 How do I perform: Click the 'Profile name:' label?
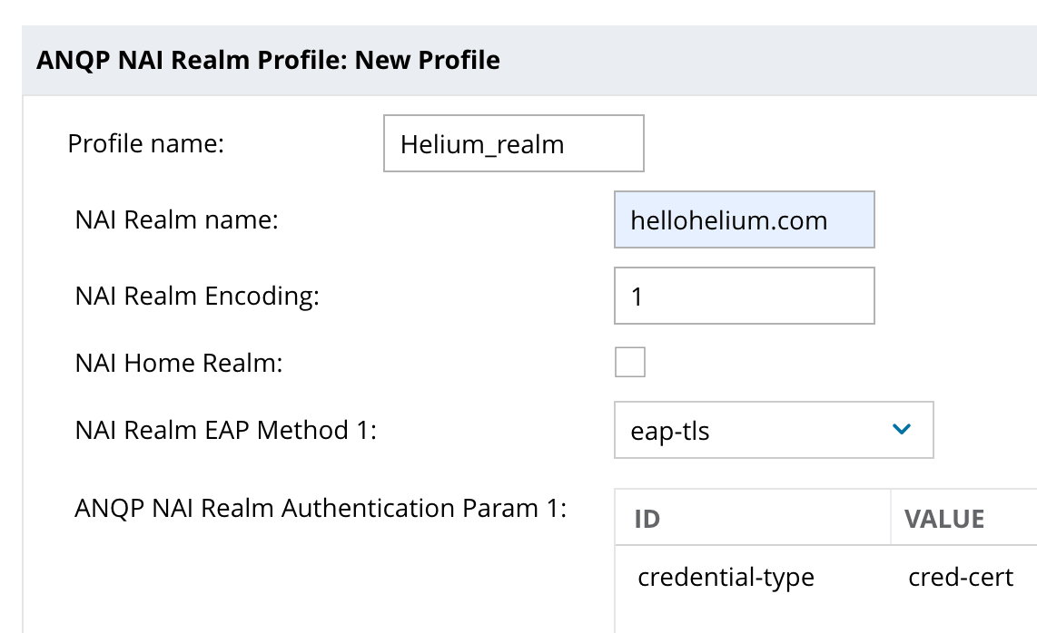coord(145,143)
